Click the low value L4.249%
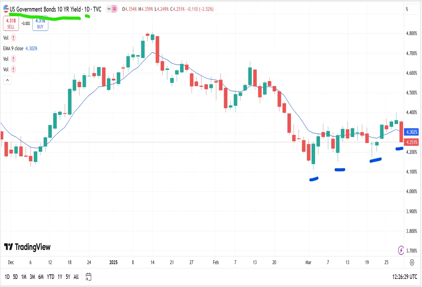 [162, 9]
